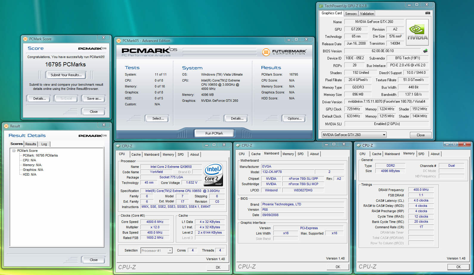This screenshot has height=275, width=474.
Task: Click the BIOS Version field 62.00.0E.00.10
Action: [382, 51]
